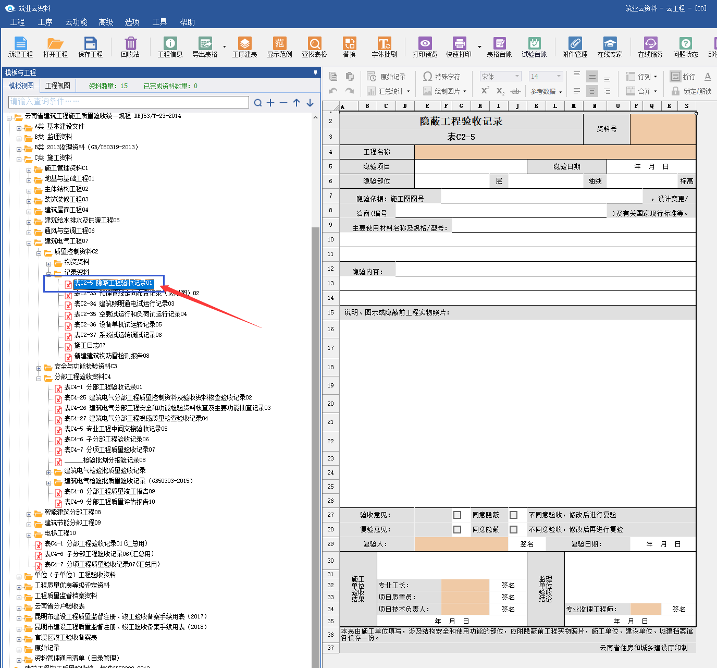Click the 新建工程 (new project) toolbar icon
Screen dimensions: 717x668
click(x=20, y=47)
